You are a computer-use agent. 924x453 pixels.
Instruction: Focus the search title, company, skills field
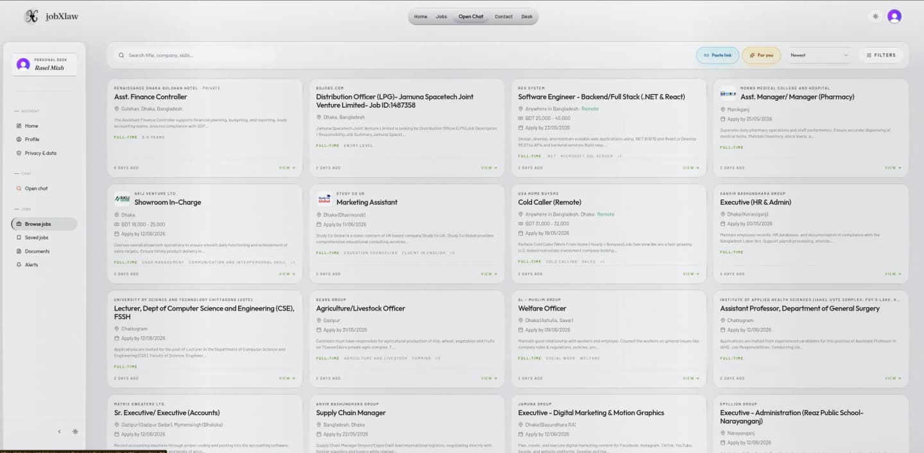[194, 55]
